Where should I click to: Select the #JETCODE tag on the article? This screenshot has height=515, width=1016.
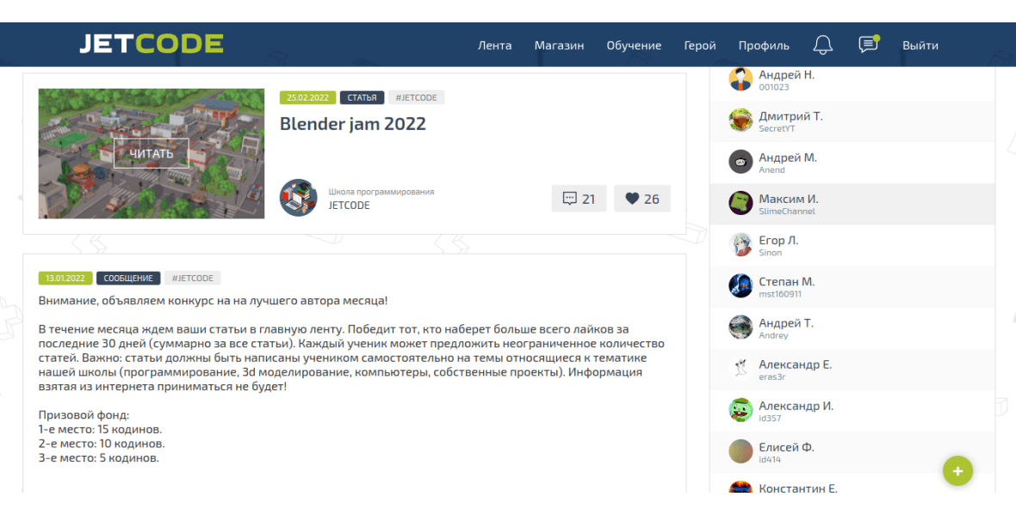[416, 98]
